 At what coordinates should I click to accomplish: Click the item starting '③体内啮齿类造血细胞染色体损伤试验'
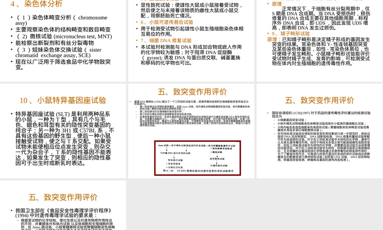(323, 128)
